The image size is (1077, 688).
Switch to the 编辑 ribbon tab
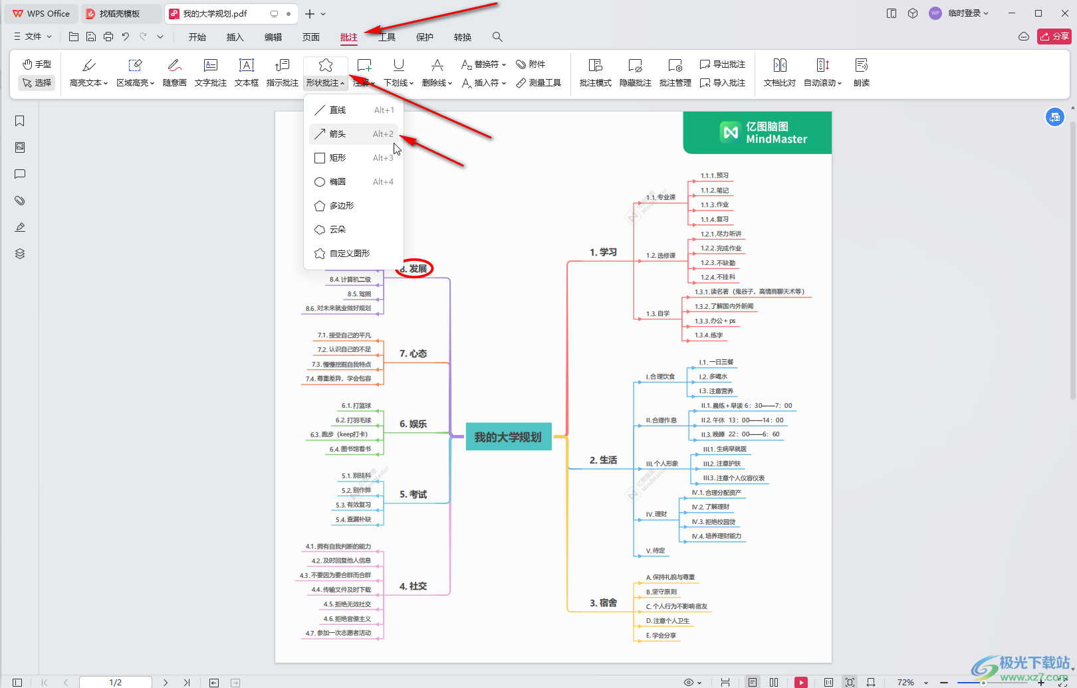click(x=273, y=37)
